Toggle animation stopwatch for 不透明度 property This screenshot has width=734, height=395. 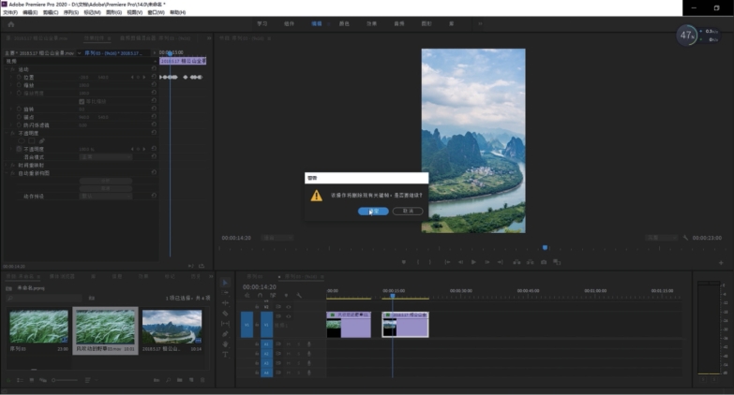[x=19, y=149]
